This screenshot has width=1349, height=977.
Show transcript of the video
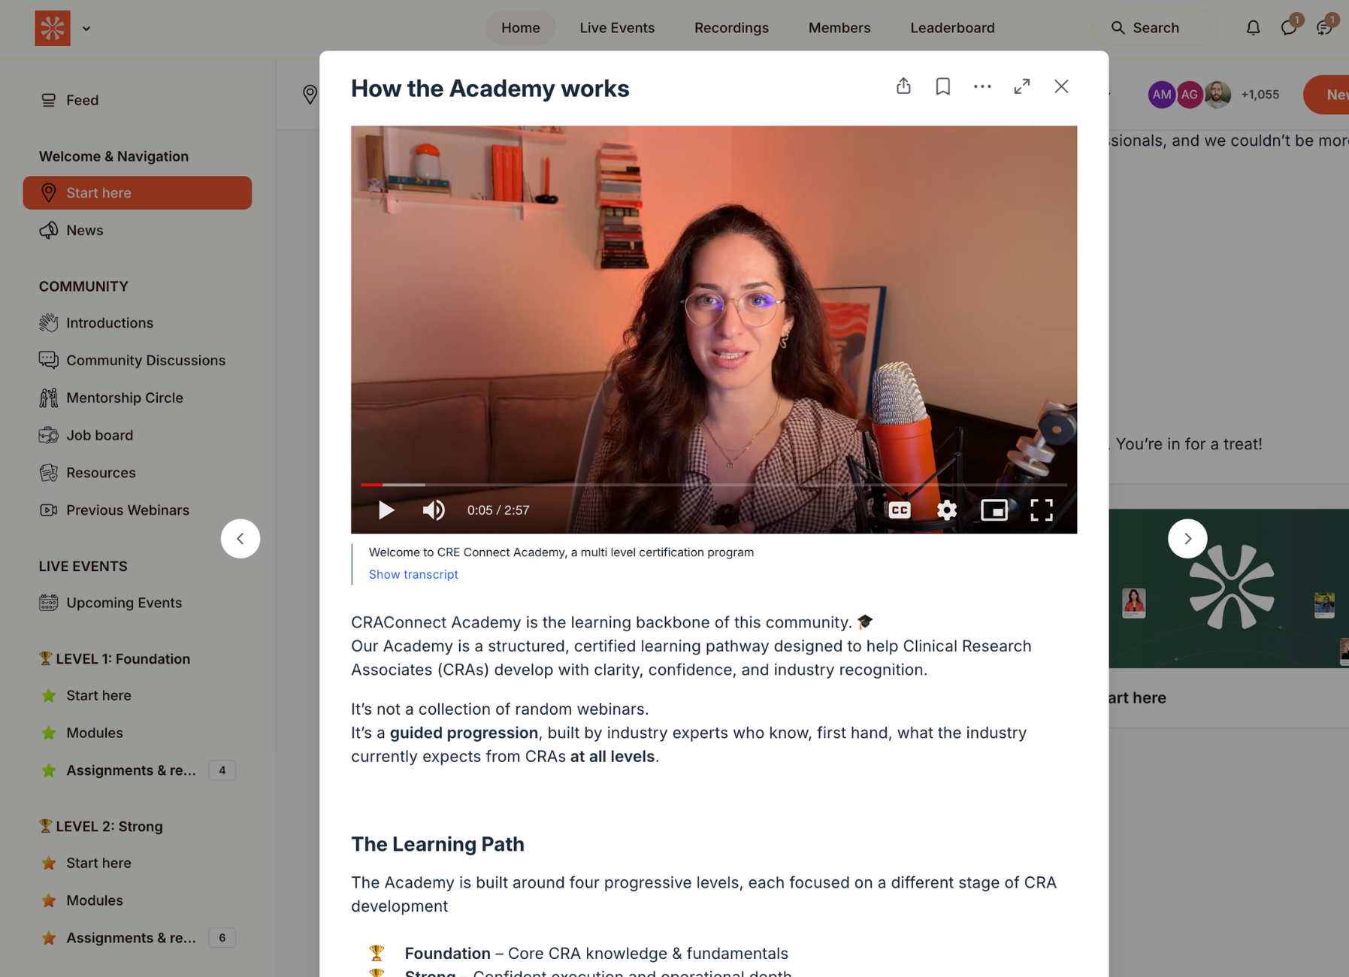pos(413,574)
